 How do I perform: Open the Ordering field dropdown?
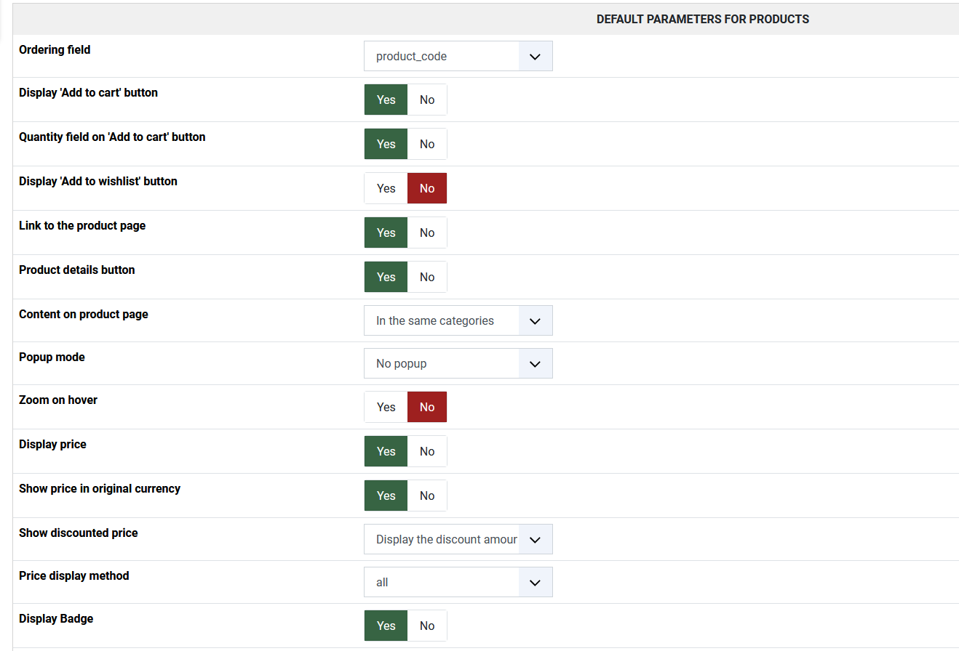click(x=458, y=56)
